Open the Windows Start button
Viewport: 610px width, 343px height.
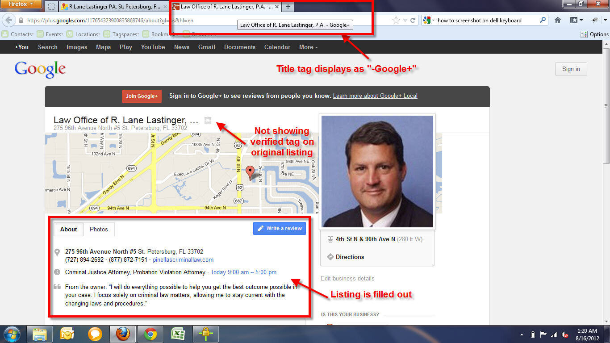[x=12, y=334]
